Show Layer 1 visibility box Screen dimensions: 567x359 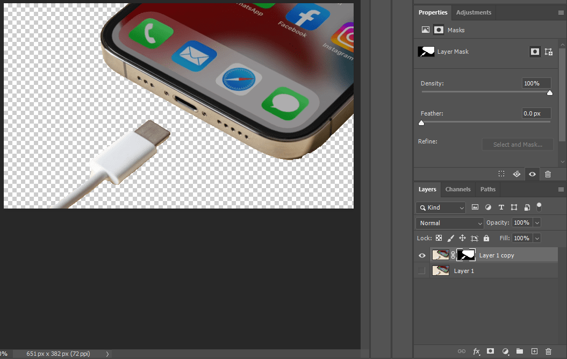point(422,271)
